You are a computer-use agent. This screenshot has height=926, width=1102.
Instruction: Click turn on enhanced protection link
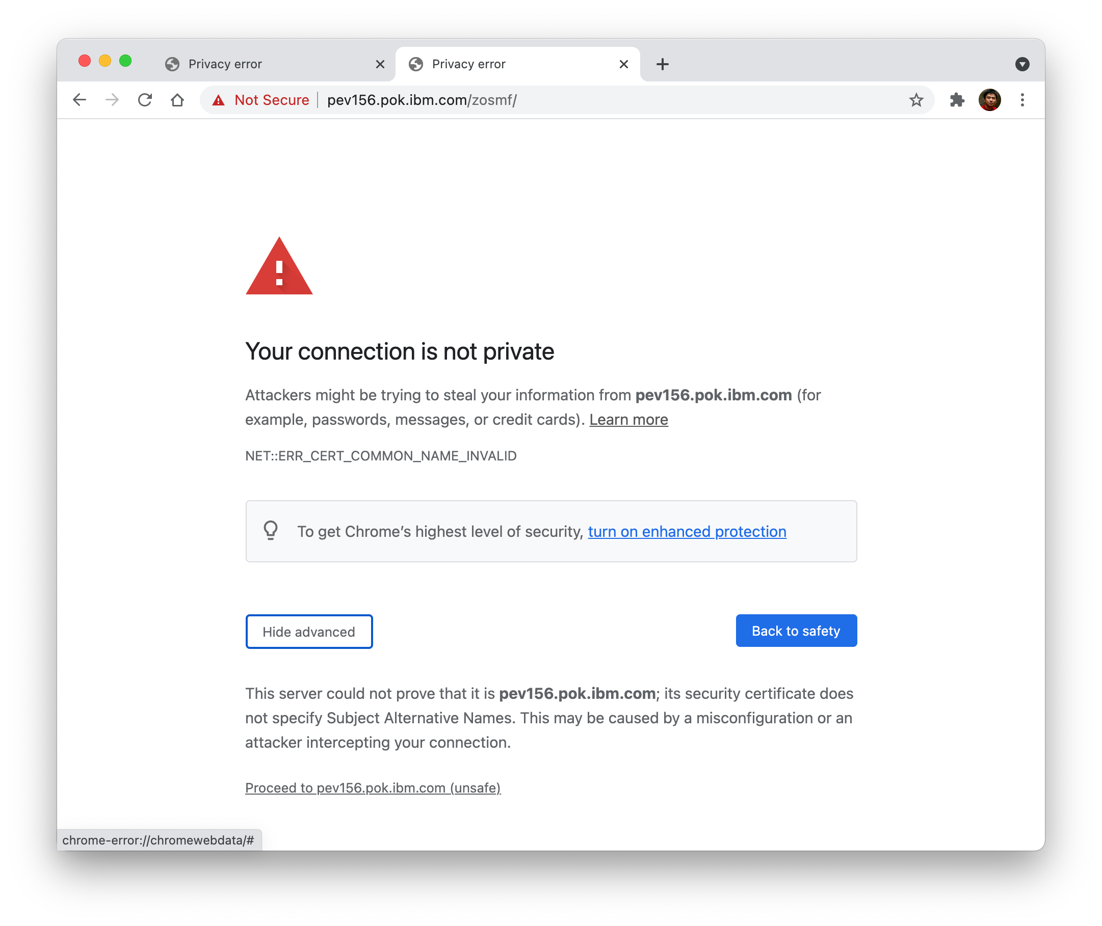tap(687, 531)
